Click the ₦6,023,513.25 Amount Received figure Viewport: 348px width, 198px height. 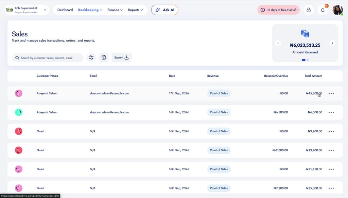point(305,45)
